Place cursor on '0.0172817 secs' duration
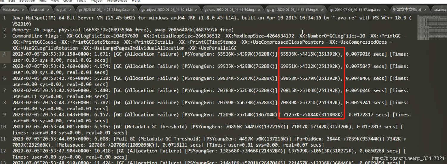Screen dimensions: 447x164 [x=368, y=114]
